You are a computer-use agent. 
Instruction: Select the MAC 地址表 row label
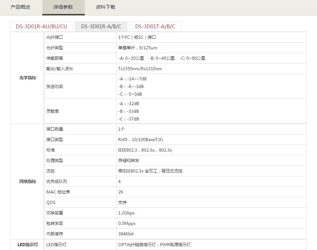58,192
